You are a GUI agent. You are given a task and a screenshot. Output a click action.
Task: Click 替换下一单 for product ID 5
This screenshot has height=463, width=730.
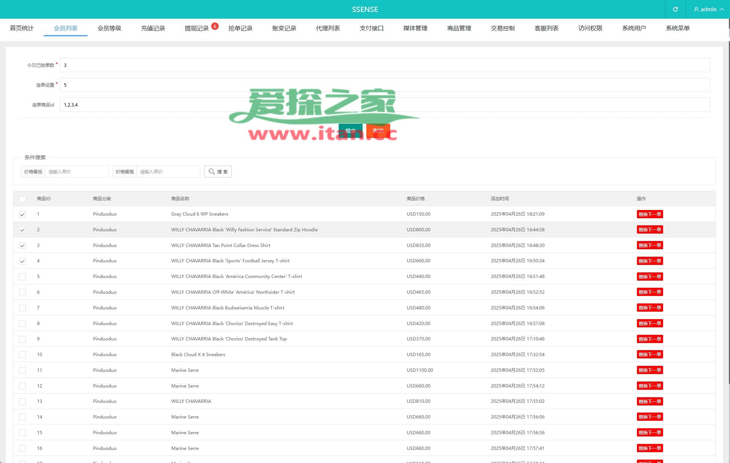pyautogui.click(x=650, y=277)
